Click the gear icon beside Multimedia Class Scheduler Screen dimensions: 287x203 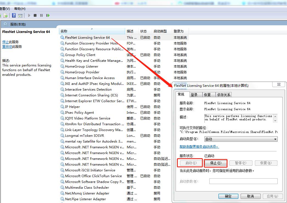[62, 188]
